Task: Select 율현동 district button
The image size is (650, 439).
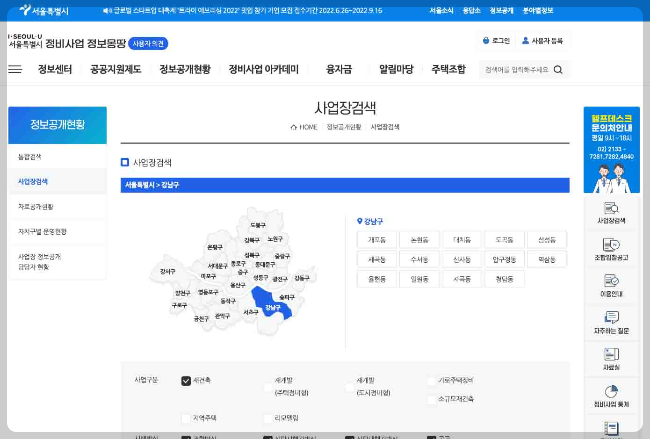Action: pyautogui.click(x=377, y=279)
